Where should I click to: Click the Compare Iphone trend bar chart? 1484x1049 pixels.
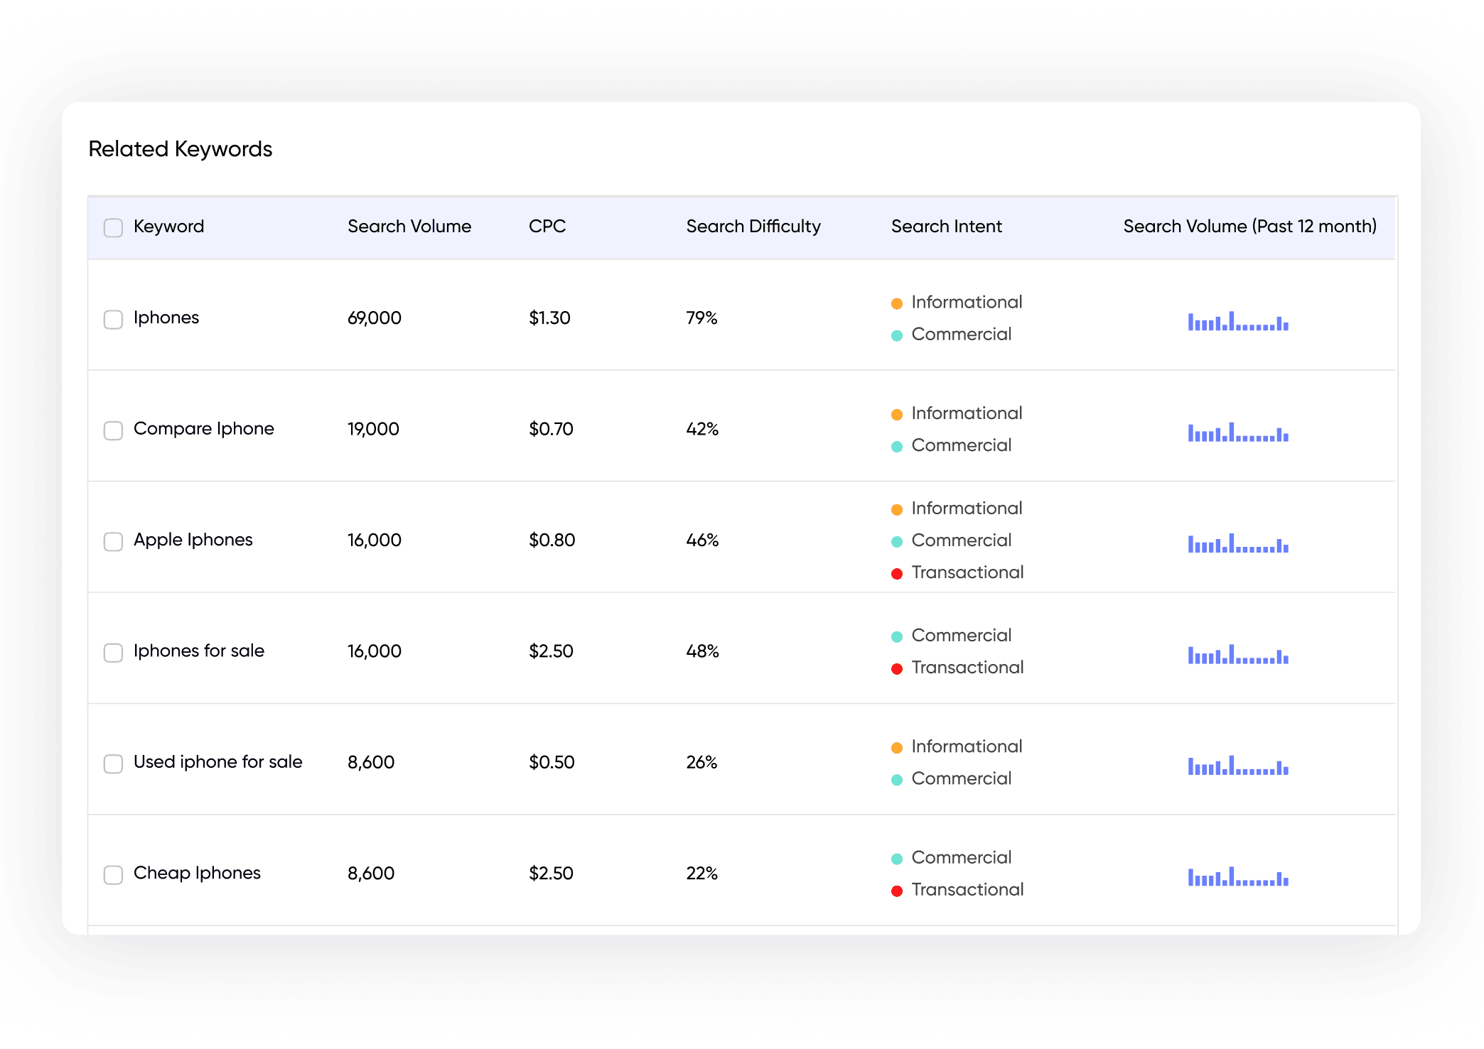click(x=1237, y=432)
